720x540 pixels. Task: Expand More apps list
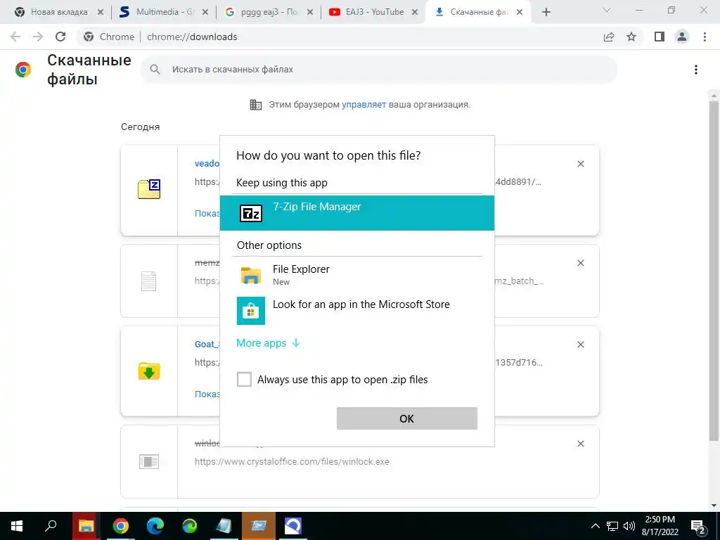click(268, 343)
